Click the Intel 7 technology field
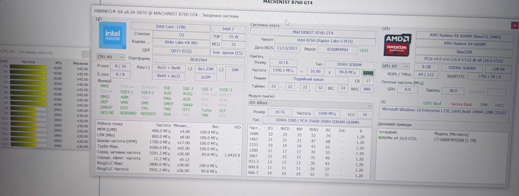 [x=228, y=29]
